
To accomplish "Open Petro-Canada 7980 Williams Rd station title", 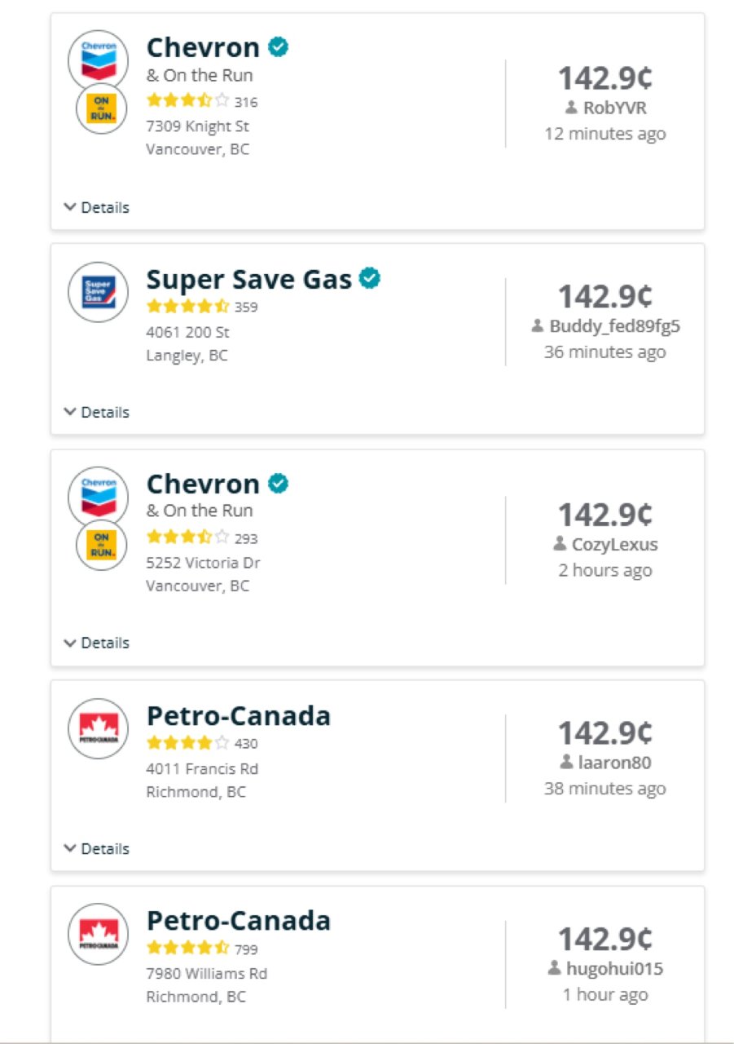I will coord(239,921).
